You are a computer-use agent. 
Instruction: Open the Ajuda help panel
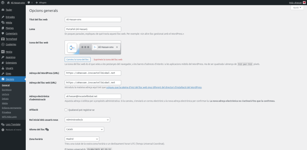pyautogui.click(x=297, y=7)
